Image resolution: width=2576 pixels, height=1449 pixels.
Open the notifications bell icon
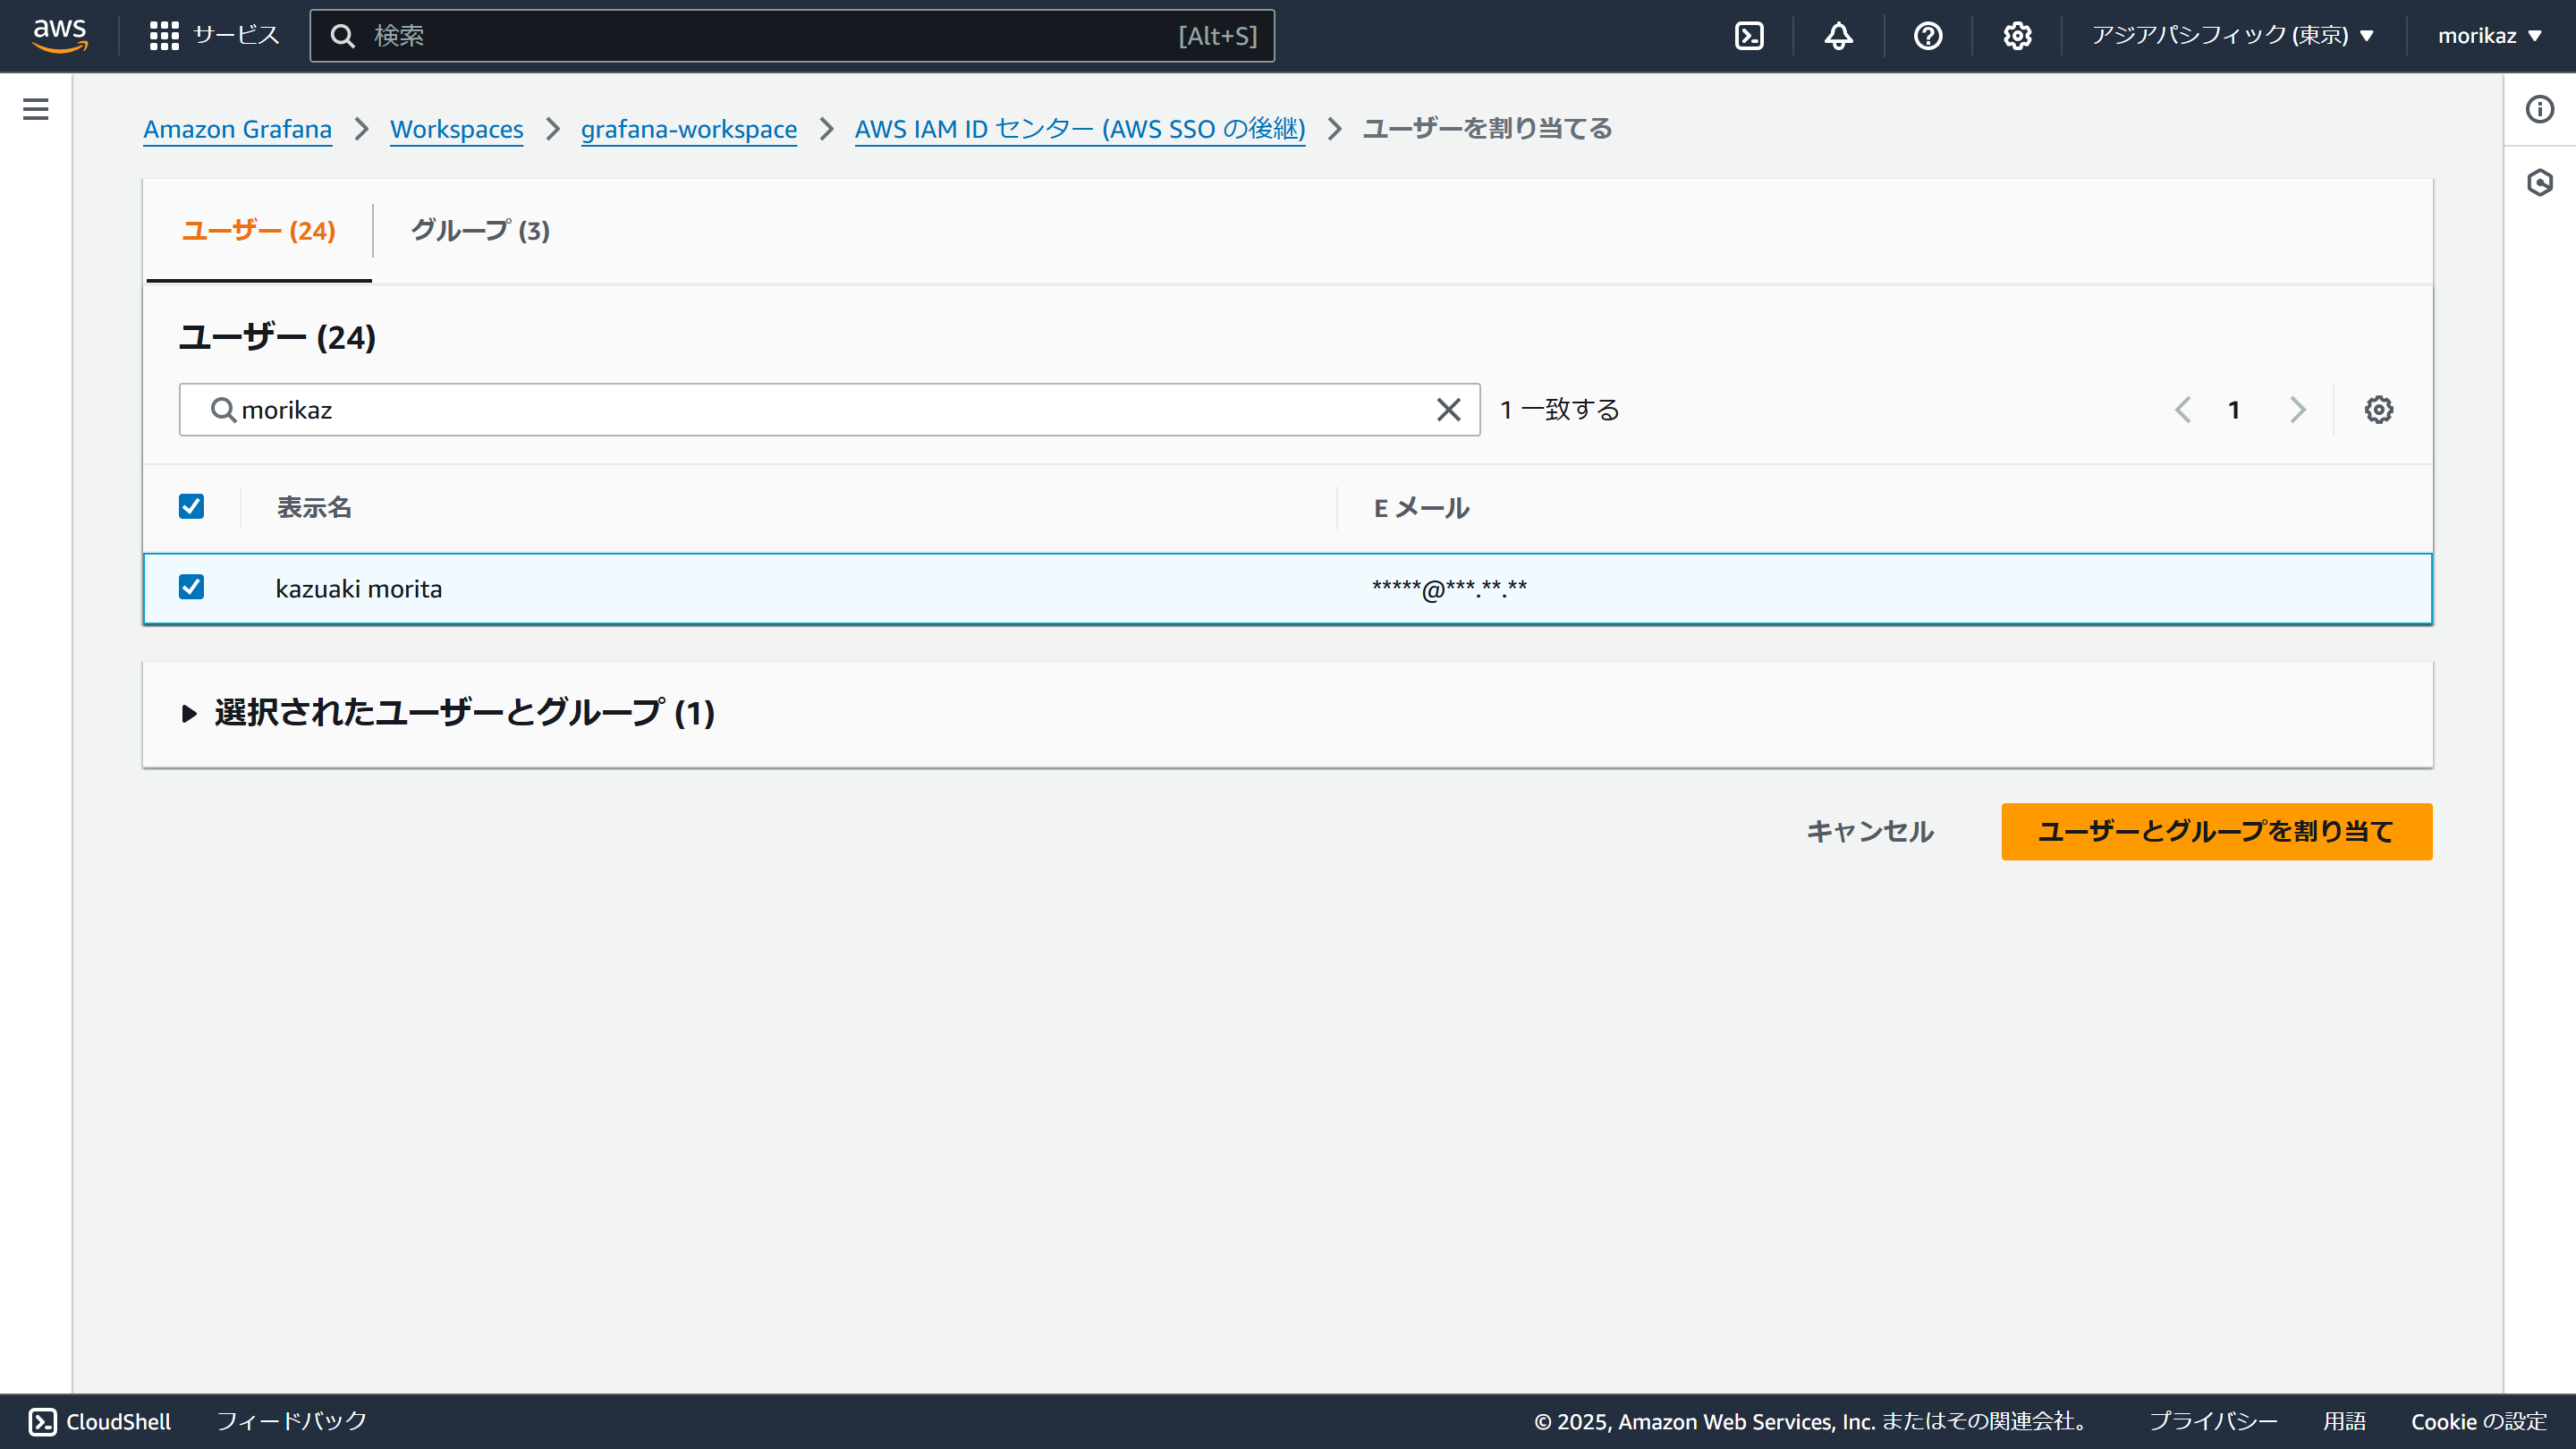(x=1838, y=36)
